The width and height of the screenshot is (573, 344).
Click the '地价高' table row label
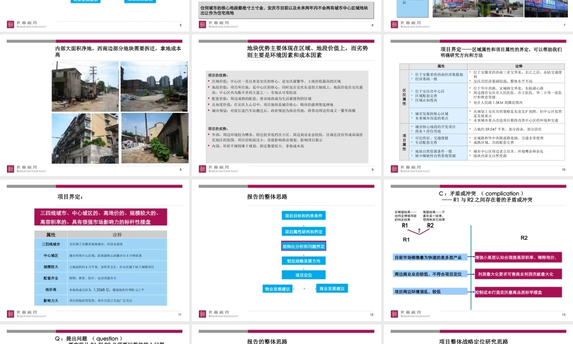coord(51,290)
